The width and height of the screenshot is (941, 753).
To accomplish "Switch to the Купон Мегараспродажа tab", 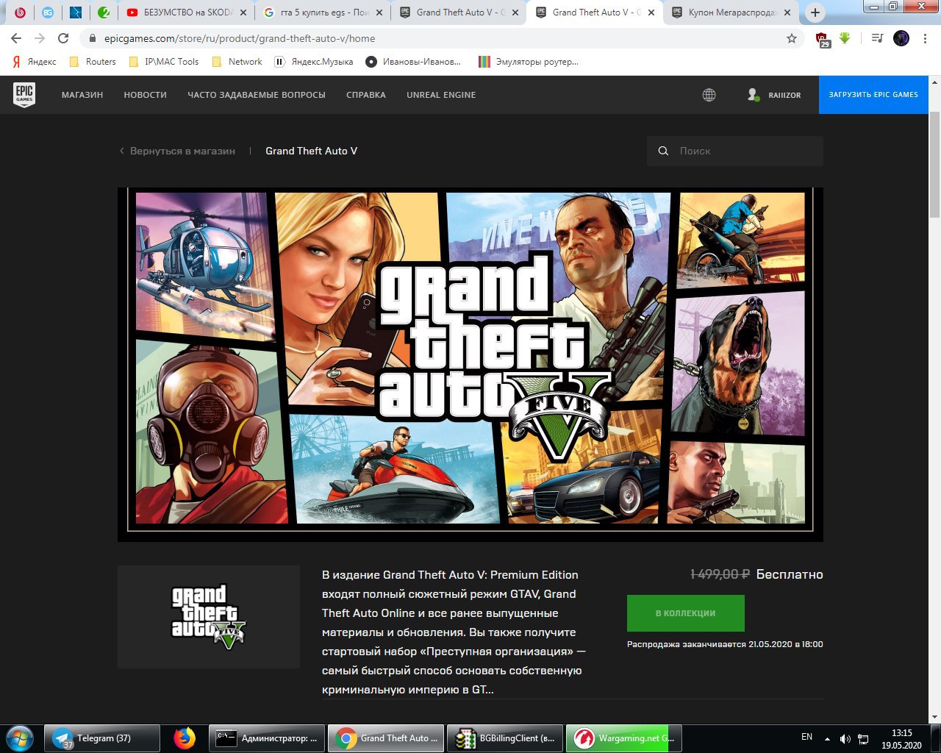I will coord(731,13).
